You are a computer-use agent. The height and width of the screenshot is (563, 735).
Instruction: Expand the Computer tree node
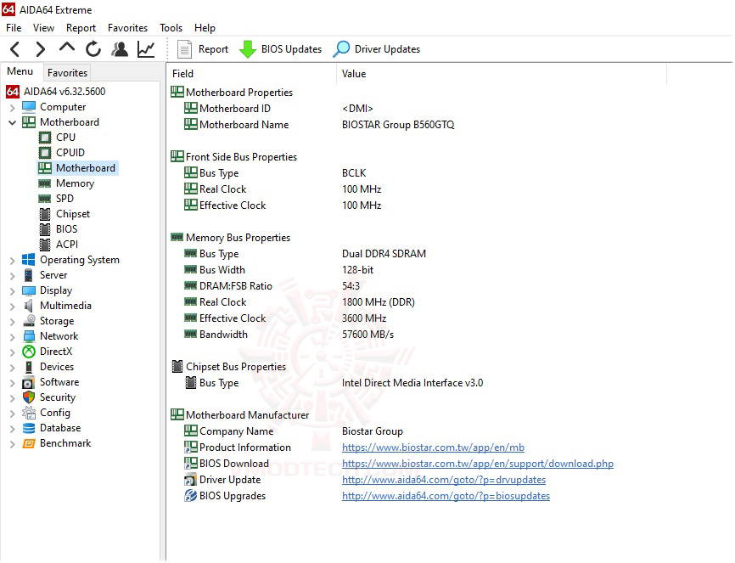[x=12, y=108]
